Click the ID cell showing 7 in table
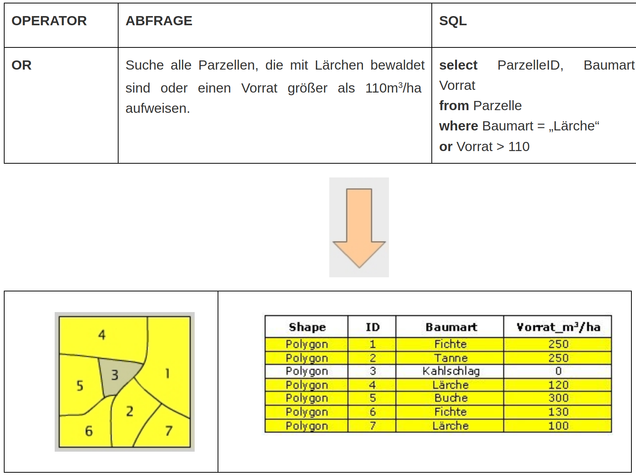 pyautogui.click(x=372, y=426)
